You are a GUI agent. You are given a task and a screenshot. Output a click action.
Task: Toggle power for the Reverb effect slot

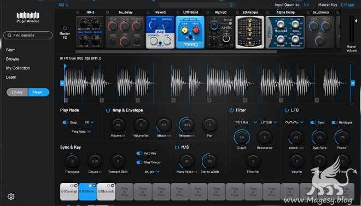click(x=148, y=12)
